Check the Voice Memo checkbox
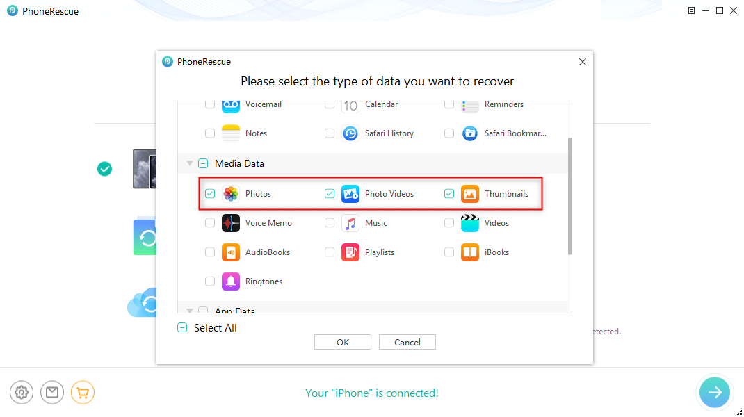This screenshot has height=417, width=744. (210, 223)
